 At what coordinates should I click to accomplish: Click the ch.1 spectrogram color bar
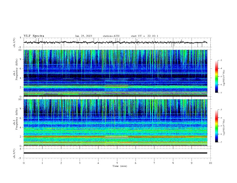pos(216,77)
